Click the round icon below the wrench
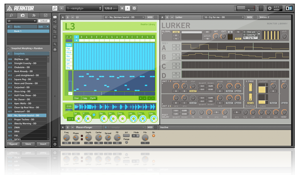The image size is (302, 175). [55, 49]
